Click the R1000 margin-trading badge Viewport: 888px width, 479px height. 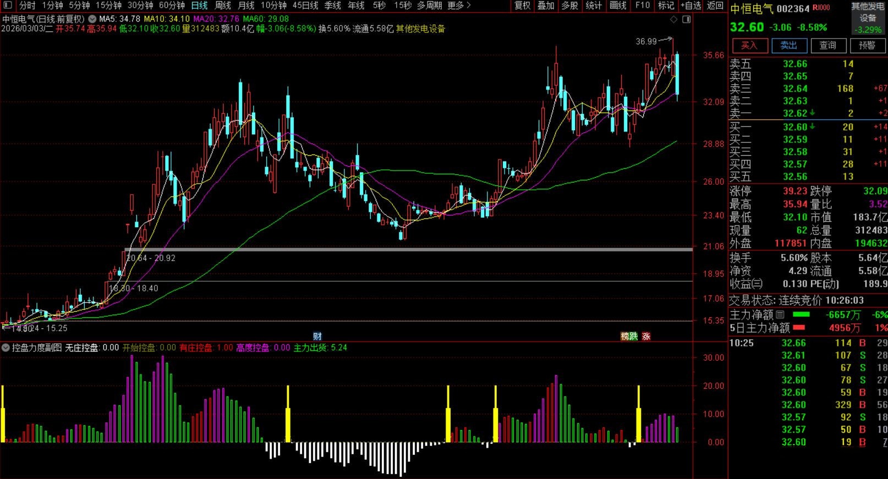click(821, 8)
